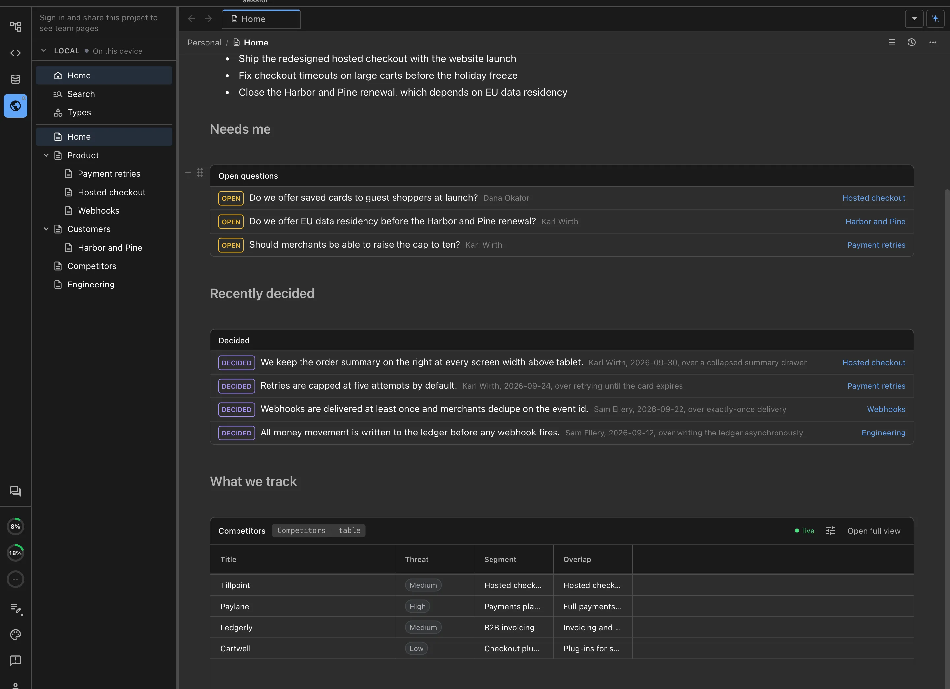
Task: Open the dropdown arrow button in tab bar
Action: coord(914,19)
